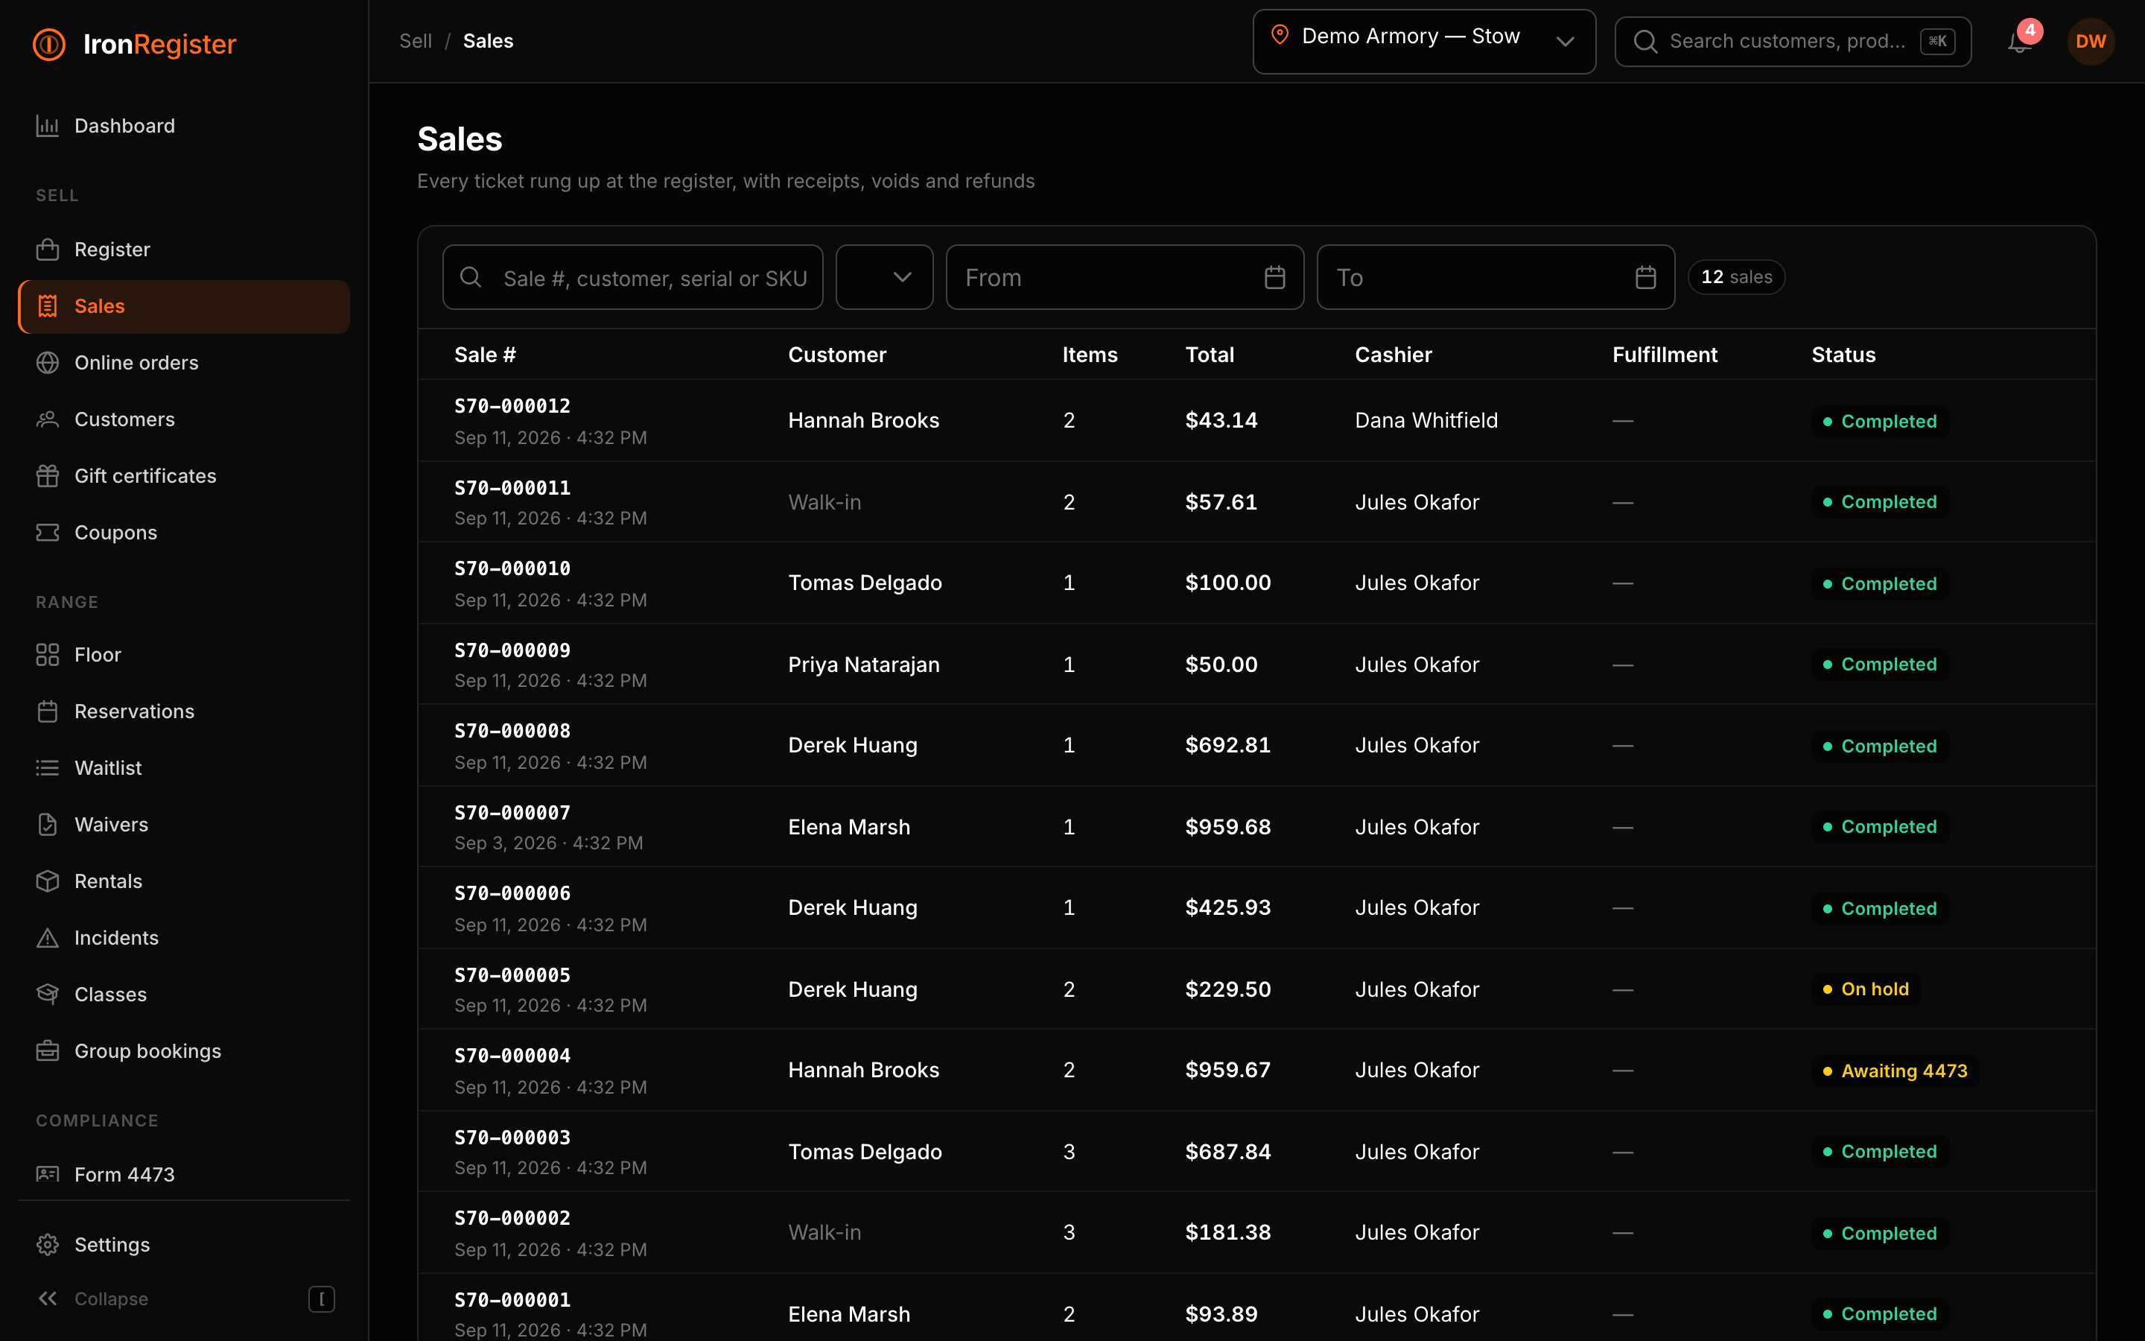Image resolution: width=2145 pixels, height=1341 pixels.
Task: Click the Status column header
Action: click(1843, 355)
